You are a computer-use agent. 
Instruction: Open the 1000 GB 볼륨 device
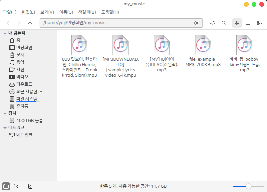point(29,120)
